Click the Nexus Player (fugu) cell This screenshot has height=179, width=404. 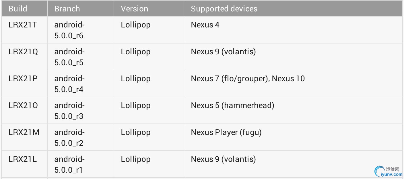click(226, 132)
